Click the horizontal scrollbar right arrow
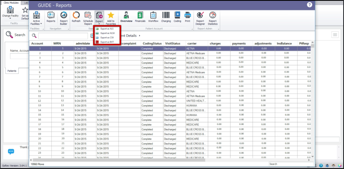 point(309,160)
